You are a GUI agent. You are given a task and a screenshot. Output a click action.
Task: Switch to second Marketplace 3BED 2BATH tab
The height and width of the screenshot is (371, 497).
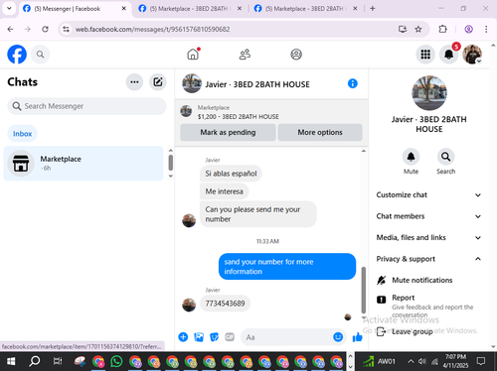coord(190,9)
